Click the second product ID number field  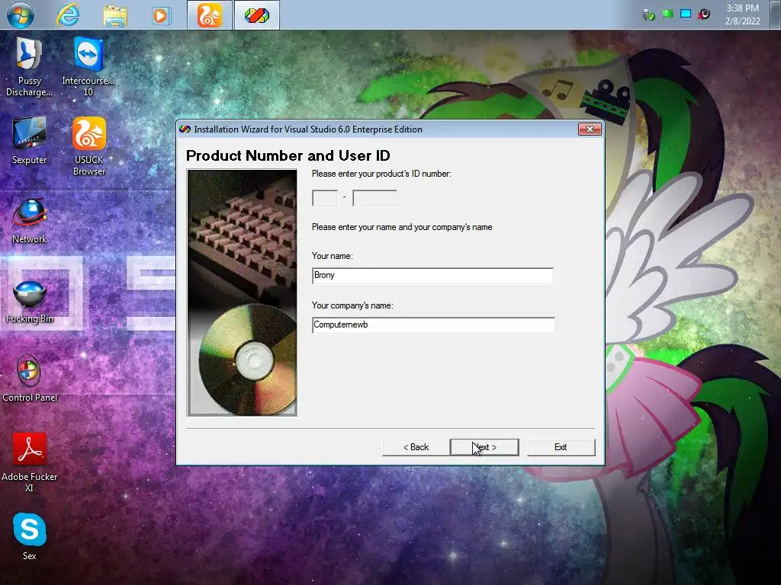374,198
